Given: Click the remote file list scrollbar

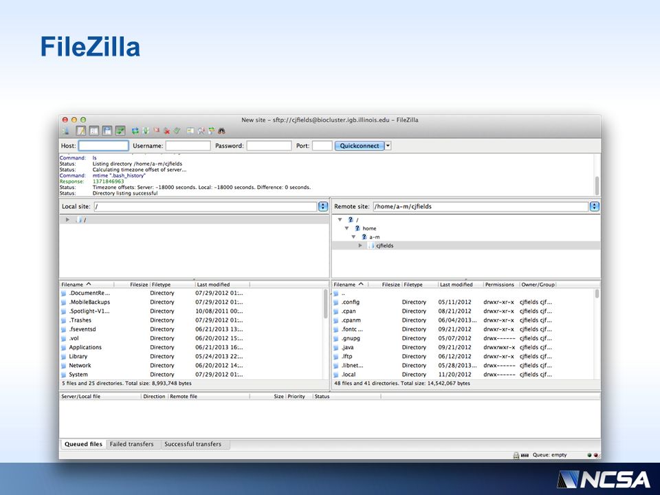Looking at the screenshot, I should tap(597, 294).
